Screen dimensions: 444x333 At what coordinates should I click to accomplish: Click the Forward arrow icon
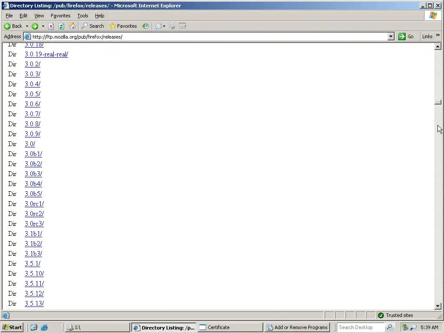35,26
